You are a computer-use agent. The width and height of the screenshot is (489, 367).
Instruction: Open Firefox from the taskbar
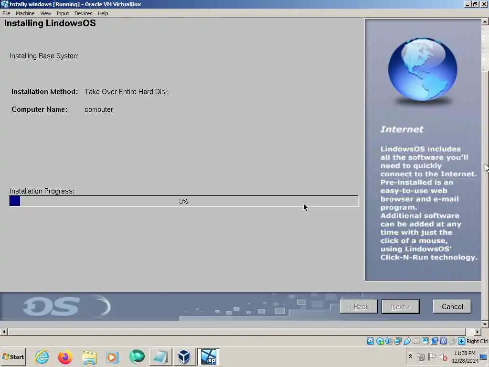(65, 356)
